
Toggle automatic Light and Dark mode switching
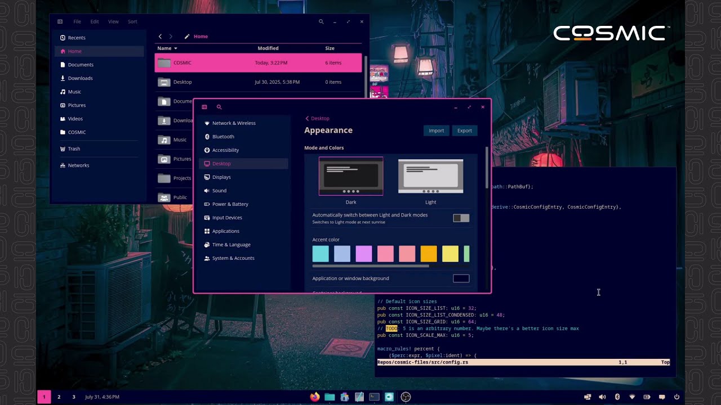coord(461,218)
